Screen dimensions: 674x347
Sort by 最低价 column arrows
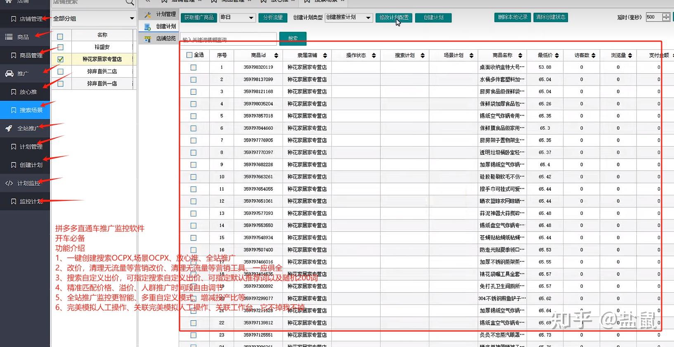(557, 55)
